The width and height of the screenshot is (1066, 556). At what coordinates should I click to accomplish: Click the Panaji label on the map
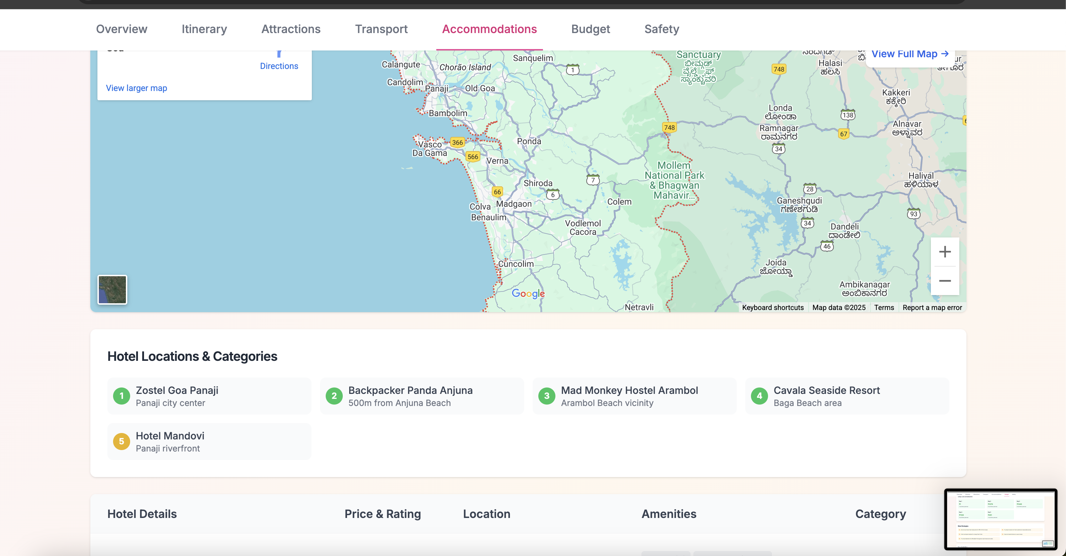pos(436,89)
